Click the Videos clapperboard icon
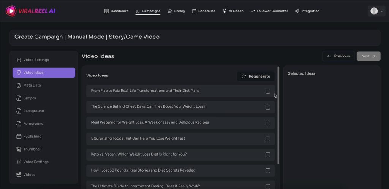Image resolution: width=389 pixels, height=189 pixels. (19, 175)
